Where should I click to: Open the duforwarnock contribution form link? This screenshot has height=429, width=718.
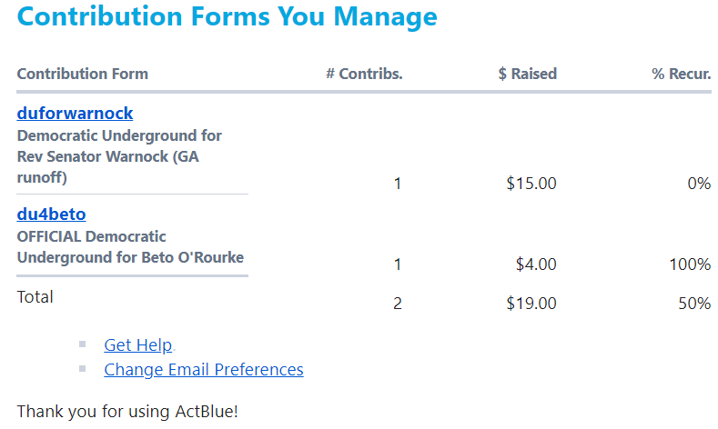[75, 114]
